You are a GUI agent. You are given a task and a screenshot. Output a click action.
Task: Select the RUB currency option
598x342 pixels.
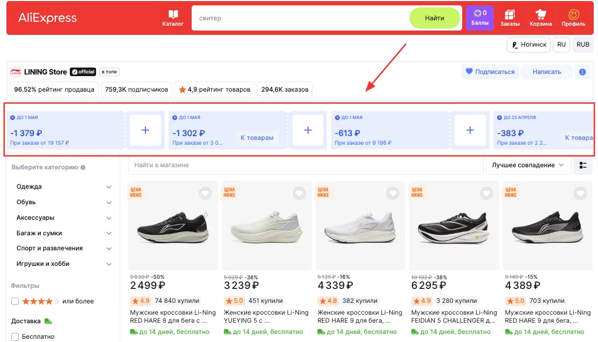582,44
